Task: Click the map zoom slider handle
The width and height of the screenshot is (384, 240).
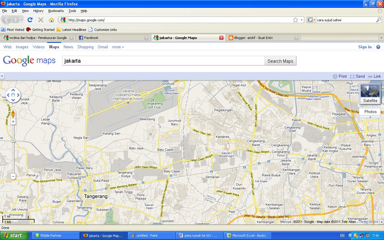Action: pos(13,140)
